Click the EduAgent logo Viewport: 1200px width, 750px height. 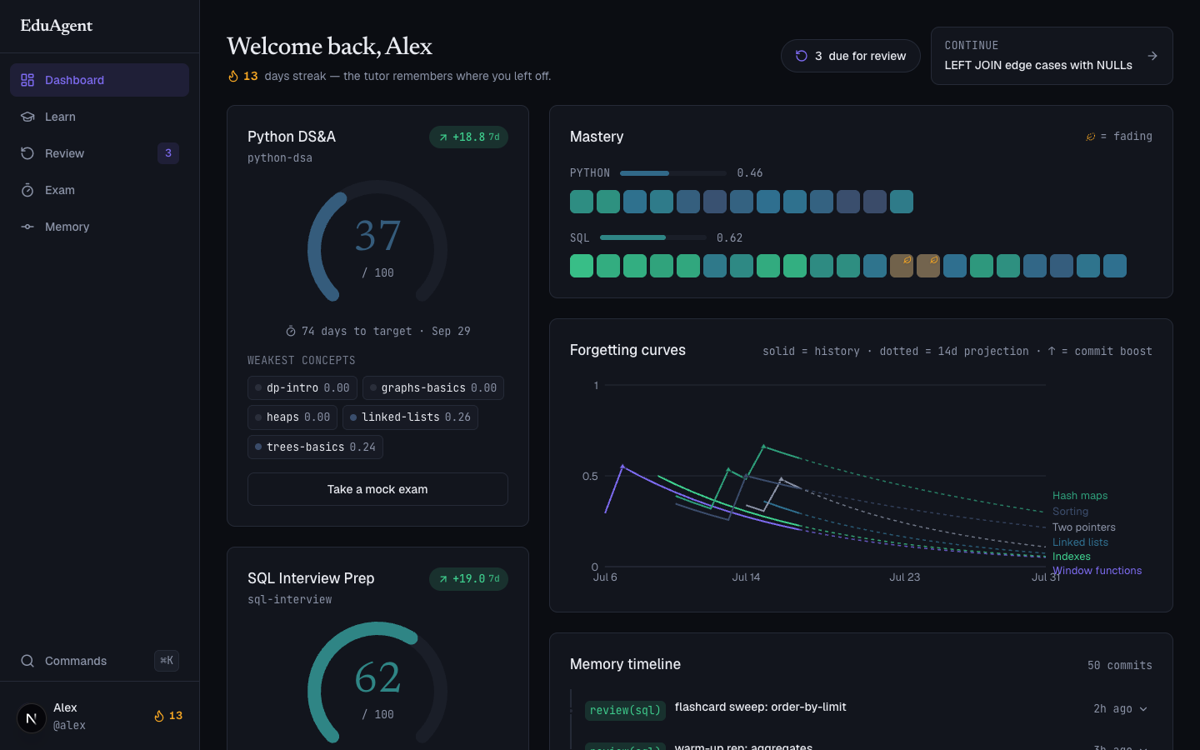(57, 26)
